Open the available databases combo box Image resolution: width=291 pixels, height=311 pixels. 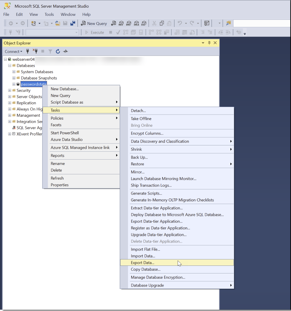[52, 32]
